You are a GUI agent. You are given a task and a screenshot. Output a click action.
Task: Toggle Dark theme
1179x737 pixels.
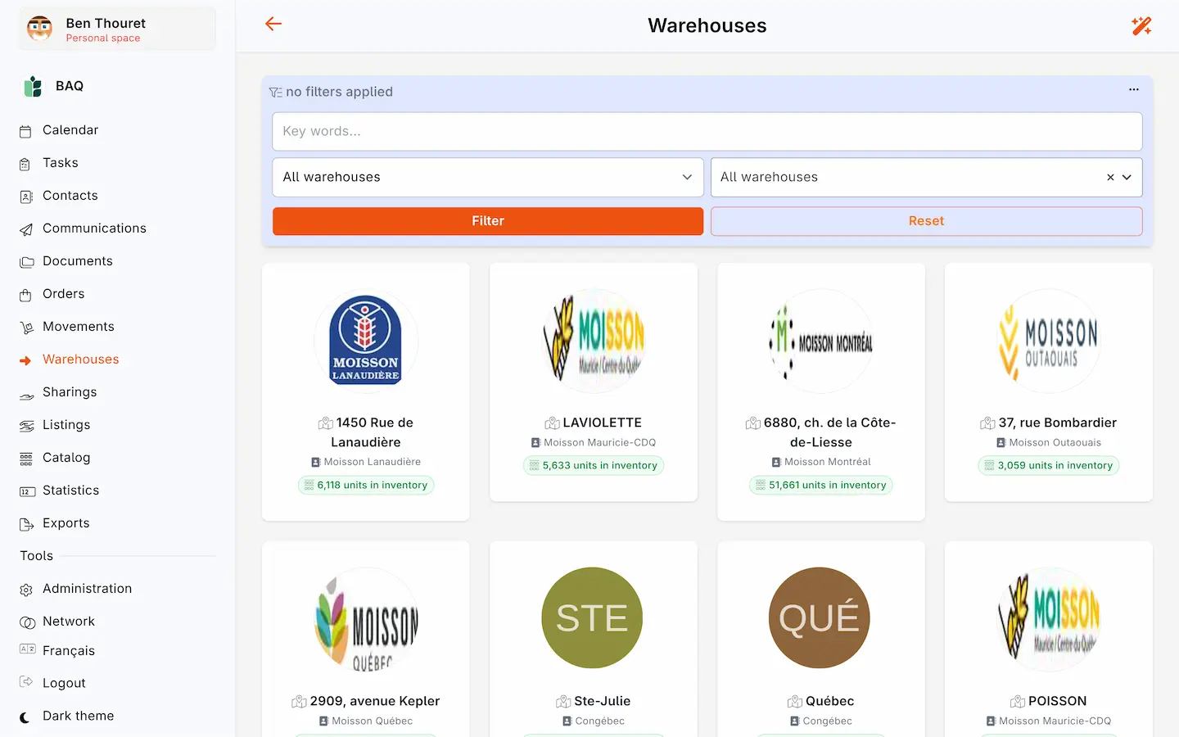(x=78, y=716)
